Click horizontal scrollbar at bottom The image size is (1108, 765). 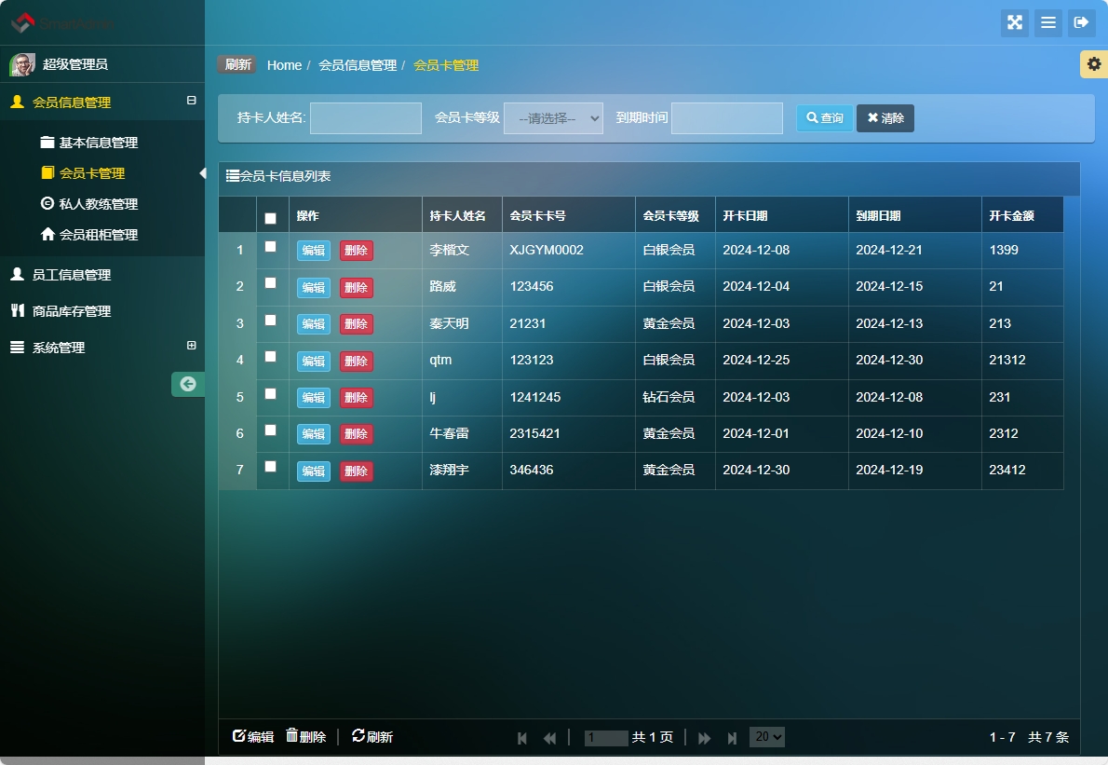pyautogui.click(x=102, y=760)
